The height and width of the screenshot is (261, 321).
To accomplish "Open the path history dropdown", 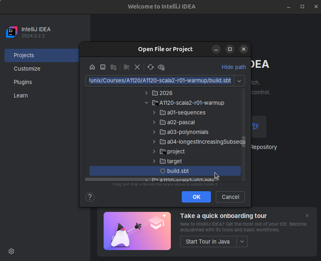I will coord(239,81).
